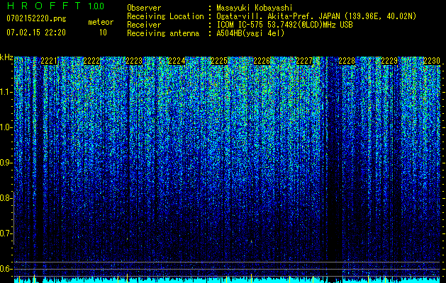The width and height of the screenshot is (446, 283).
Task: Click the Ogata-vill. Akita-Pref. JAPAN location text
Action: [316, 16]
